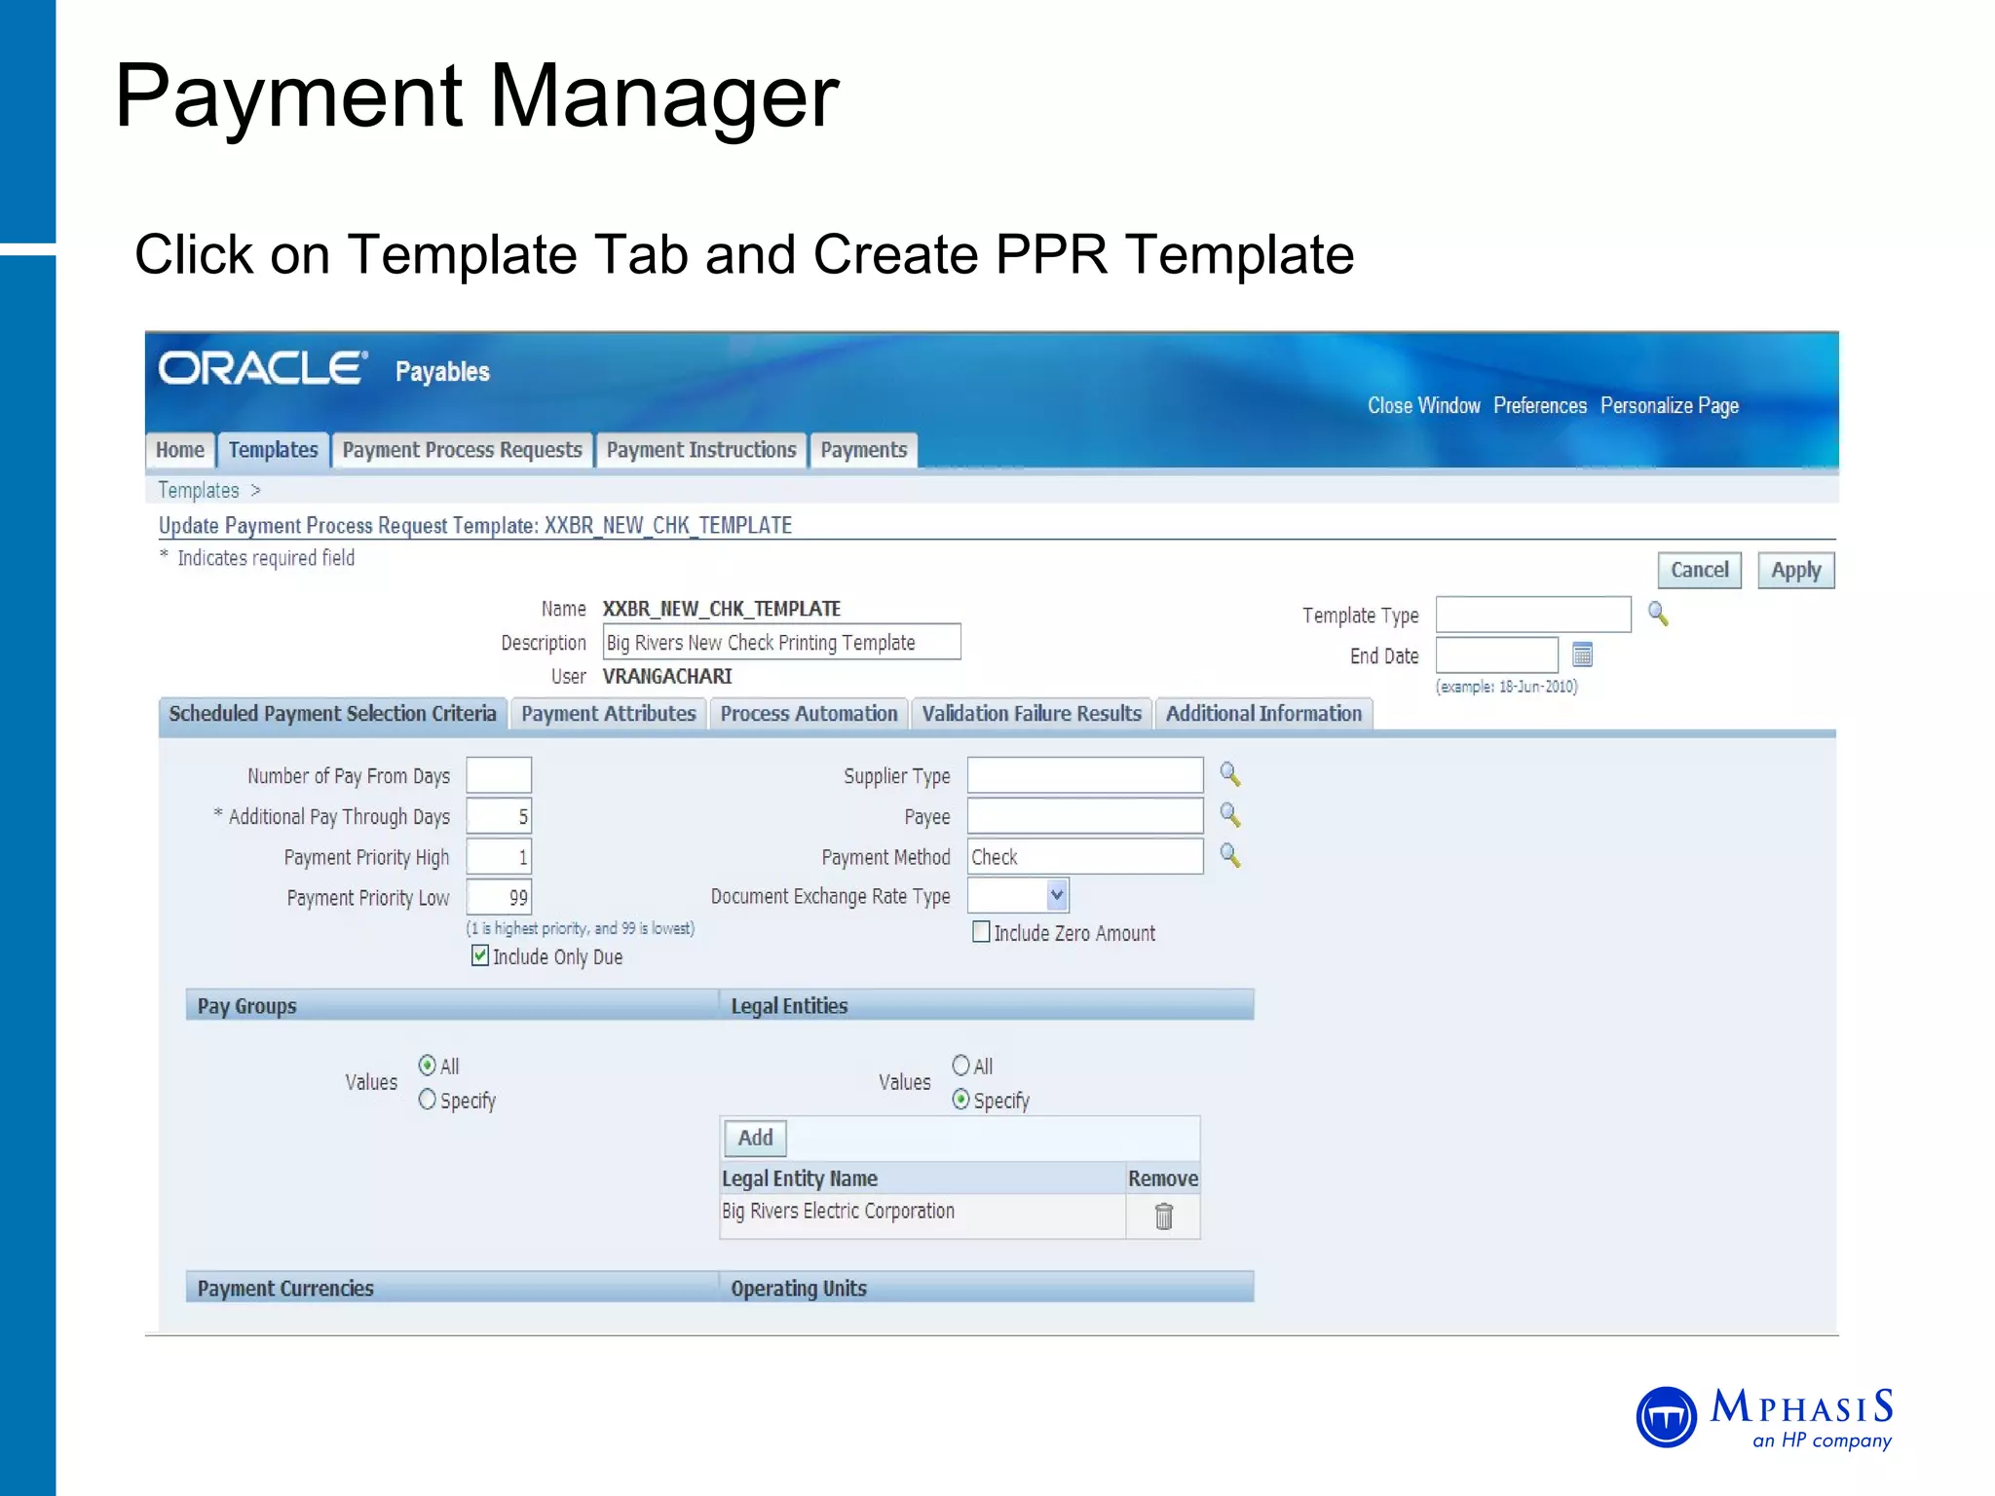Enable the Include Zero Amount checkbox
The height and width of the screenshot is (1496, 1995).
click(981, 932)
